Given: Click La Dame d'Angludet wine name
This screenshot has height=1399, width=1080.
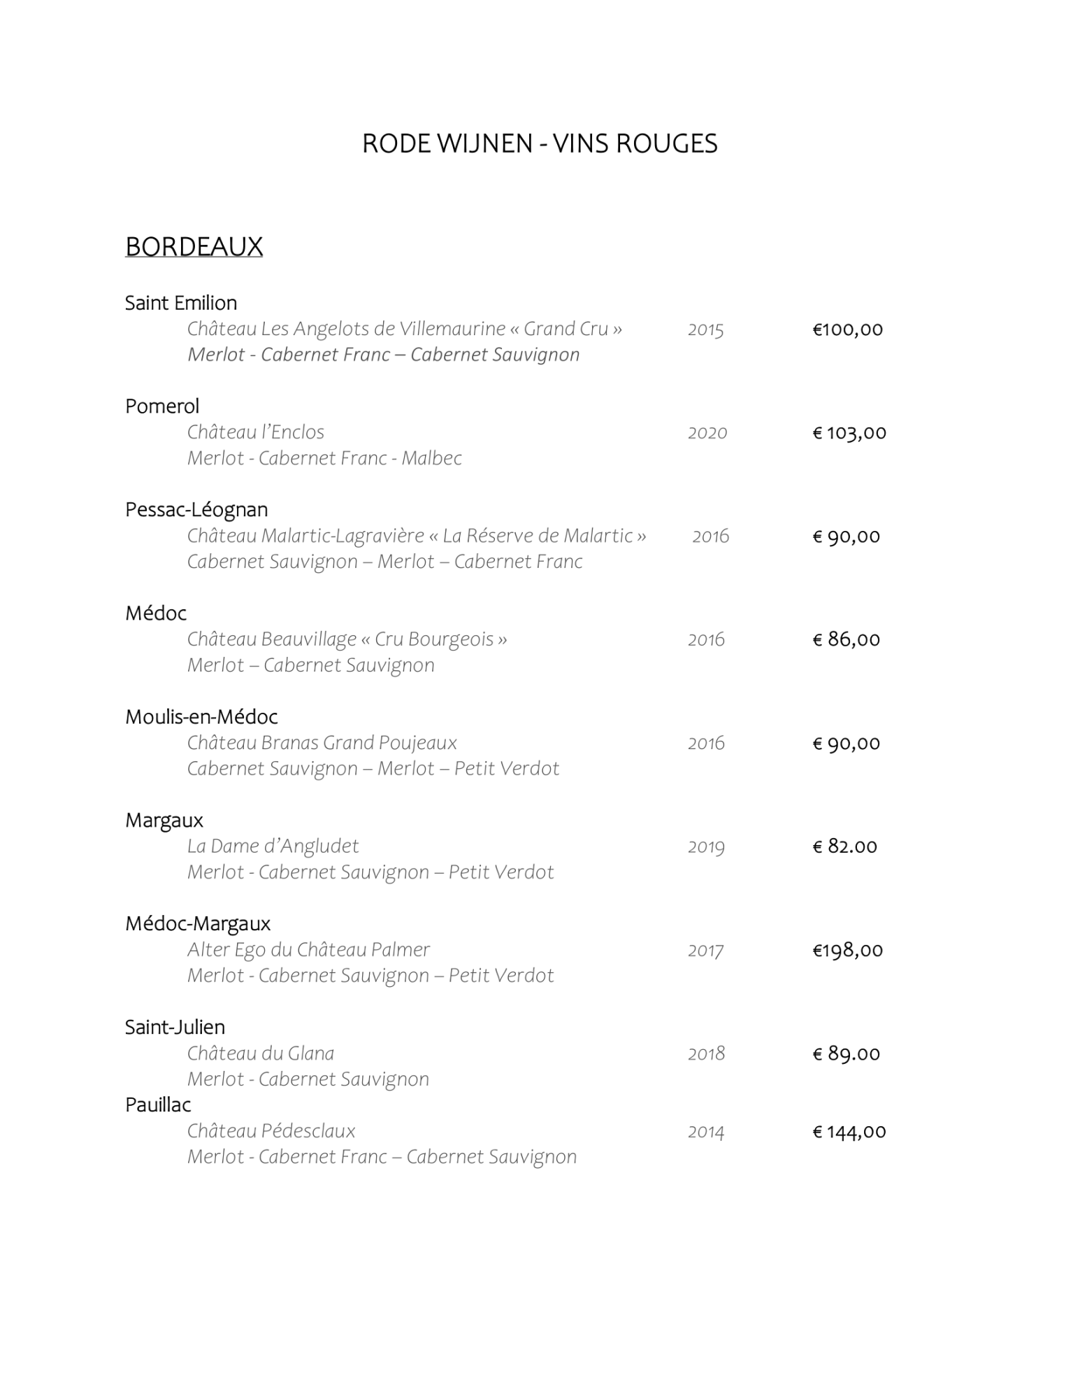Looking at the screenshot, I should [273, 846].
